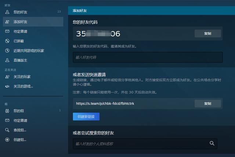Click the plus circle icon beside 创建组
Image resolution: width=235 pixels, height=157 pixels.
pos(7,140)
